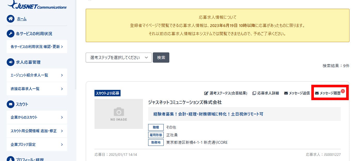The height and width of the screenshot is (161, 357).
Task: Click the スカウトより応募 badge
Action: [107, 93]
